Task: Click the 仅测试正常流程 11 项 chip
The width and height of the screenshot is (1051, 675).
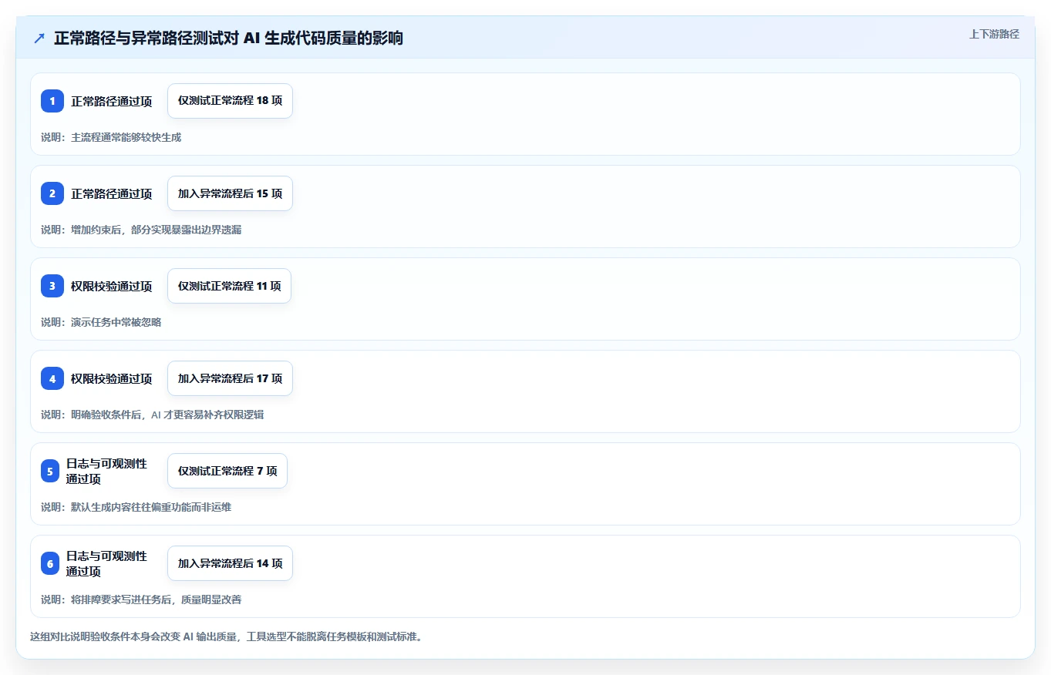Action: point(229,286)
